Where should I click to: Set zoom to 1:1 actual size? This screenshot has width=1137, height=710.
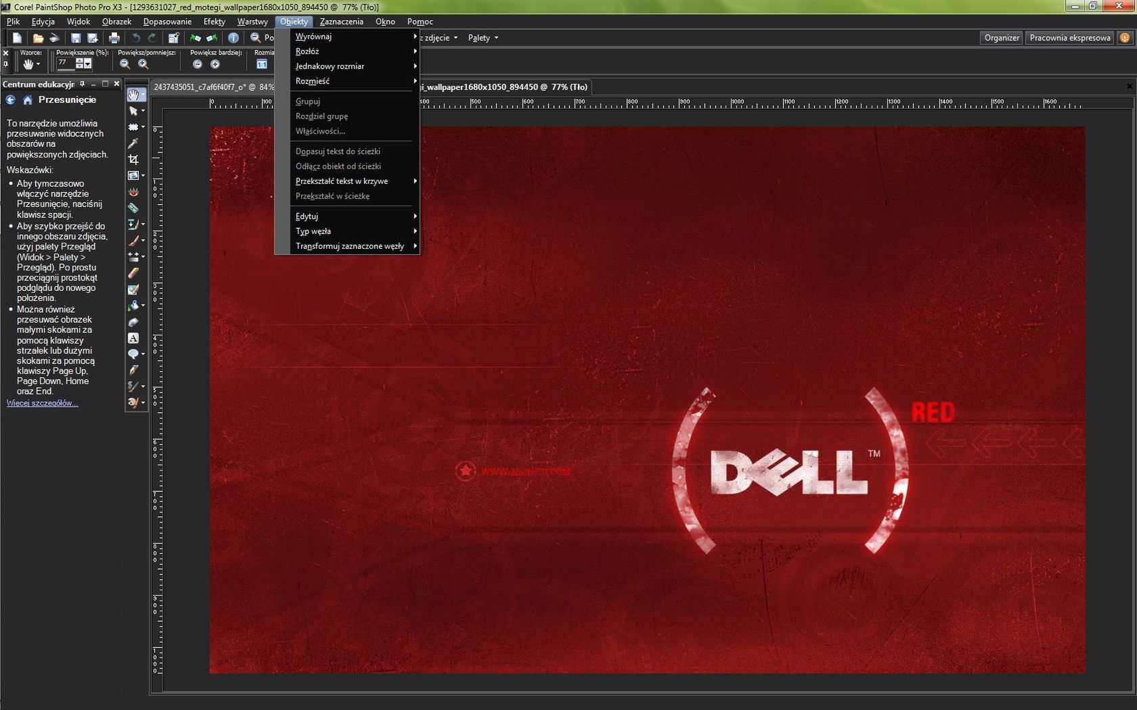[262, 64]
